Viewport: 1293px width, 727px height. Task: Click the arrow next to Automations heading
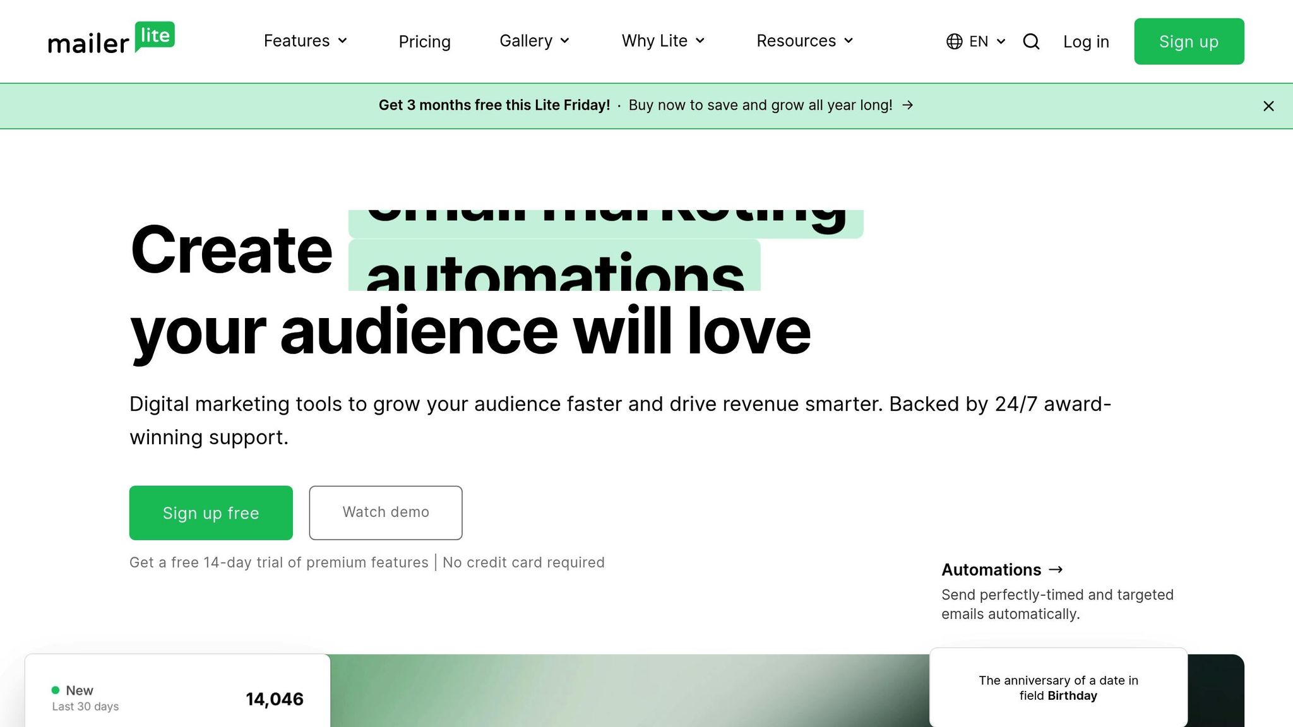pos(1055,569)
